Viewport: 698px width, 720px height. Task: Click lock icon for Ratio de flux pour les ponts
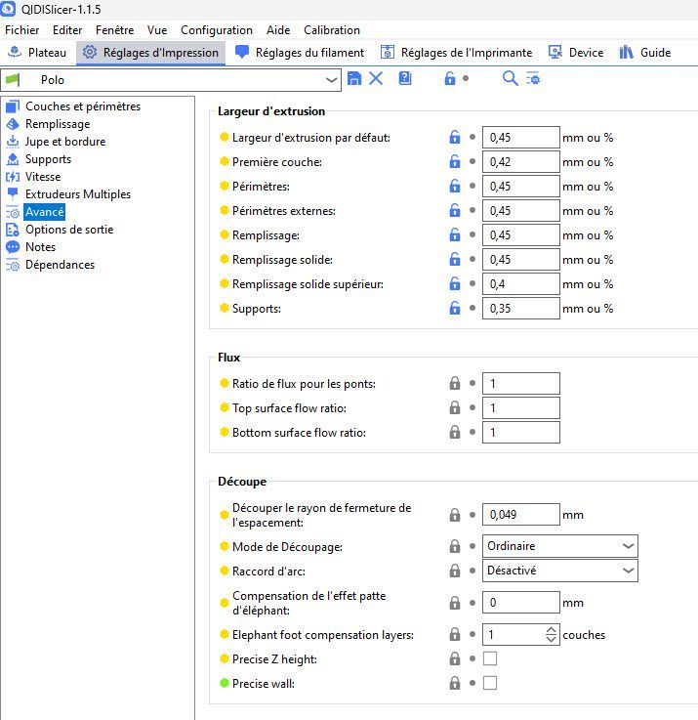click(454, 383)
